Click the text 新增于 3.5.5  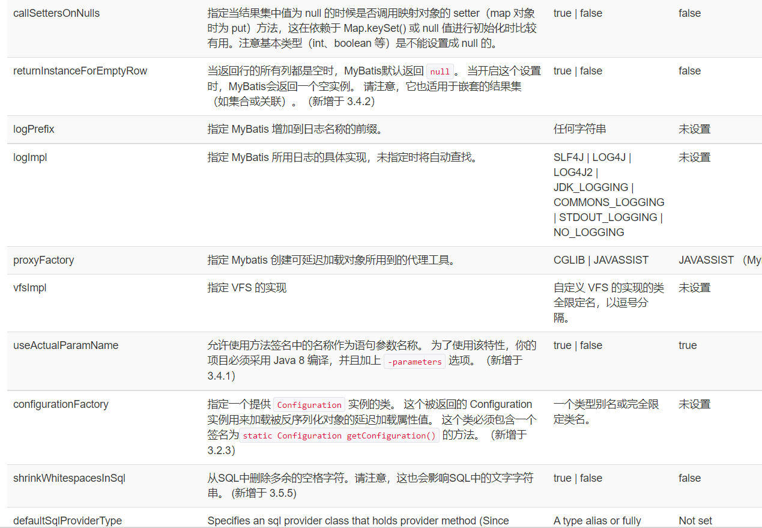point(263,493)
